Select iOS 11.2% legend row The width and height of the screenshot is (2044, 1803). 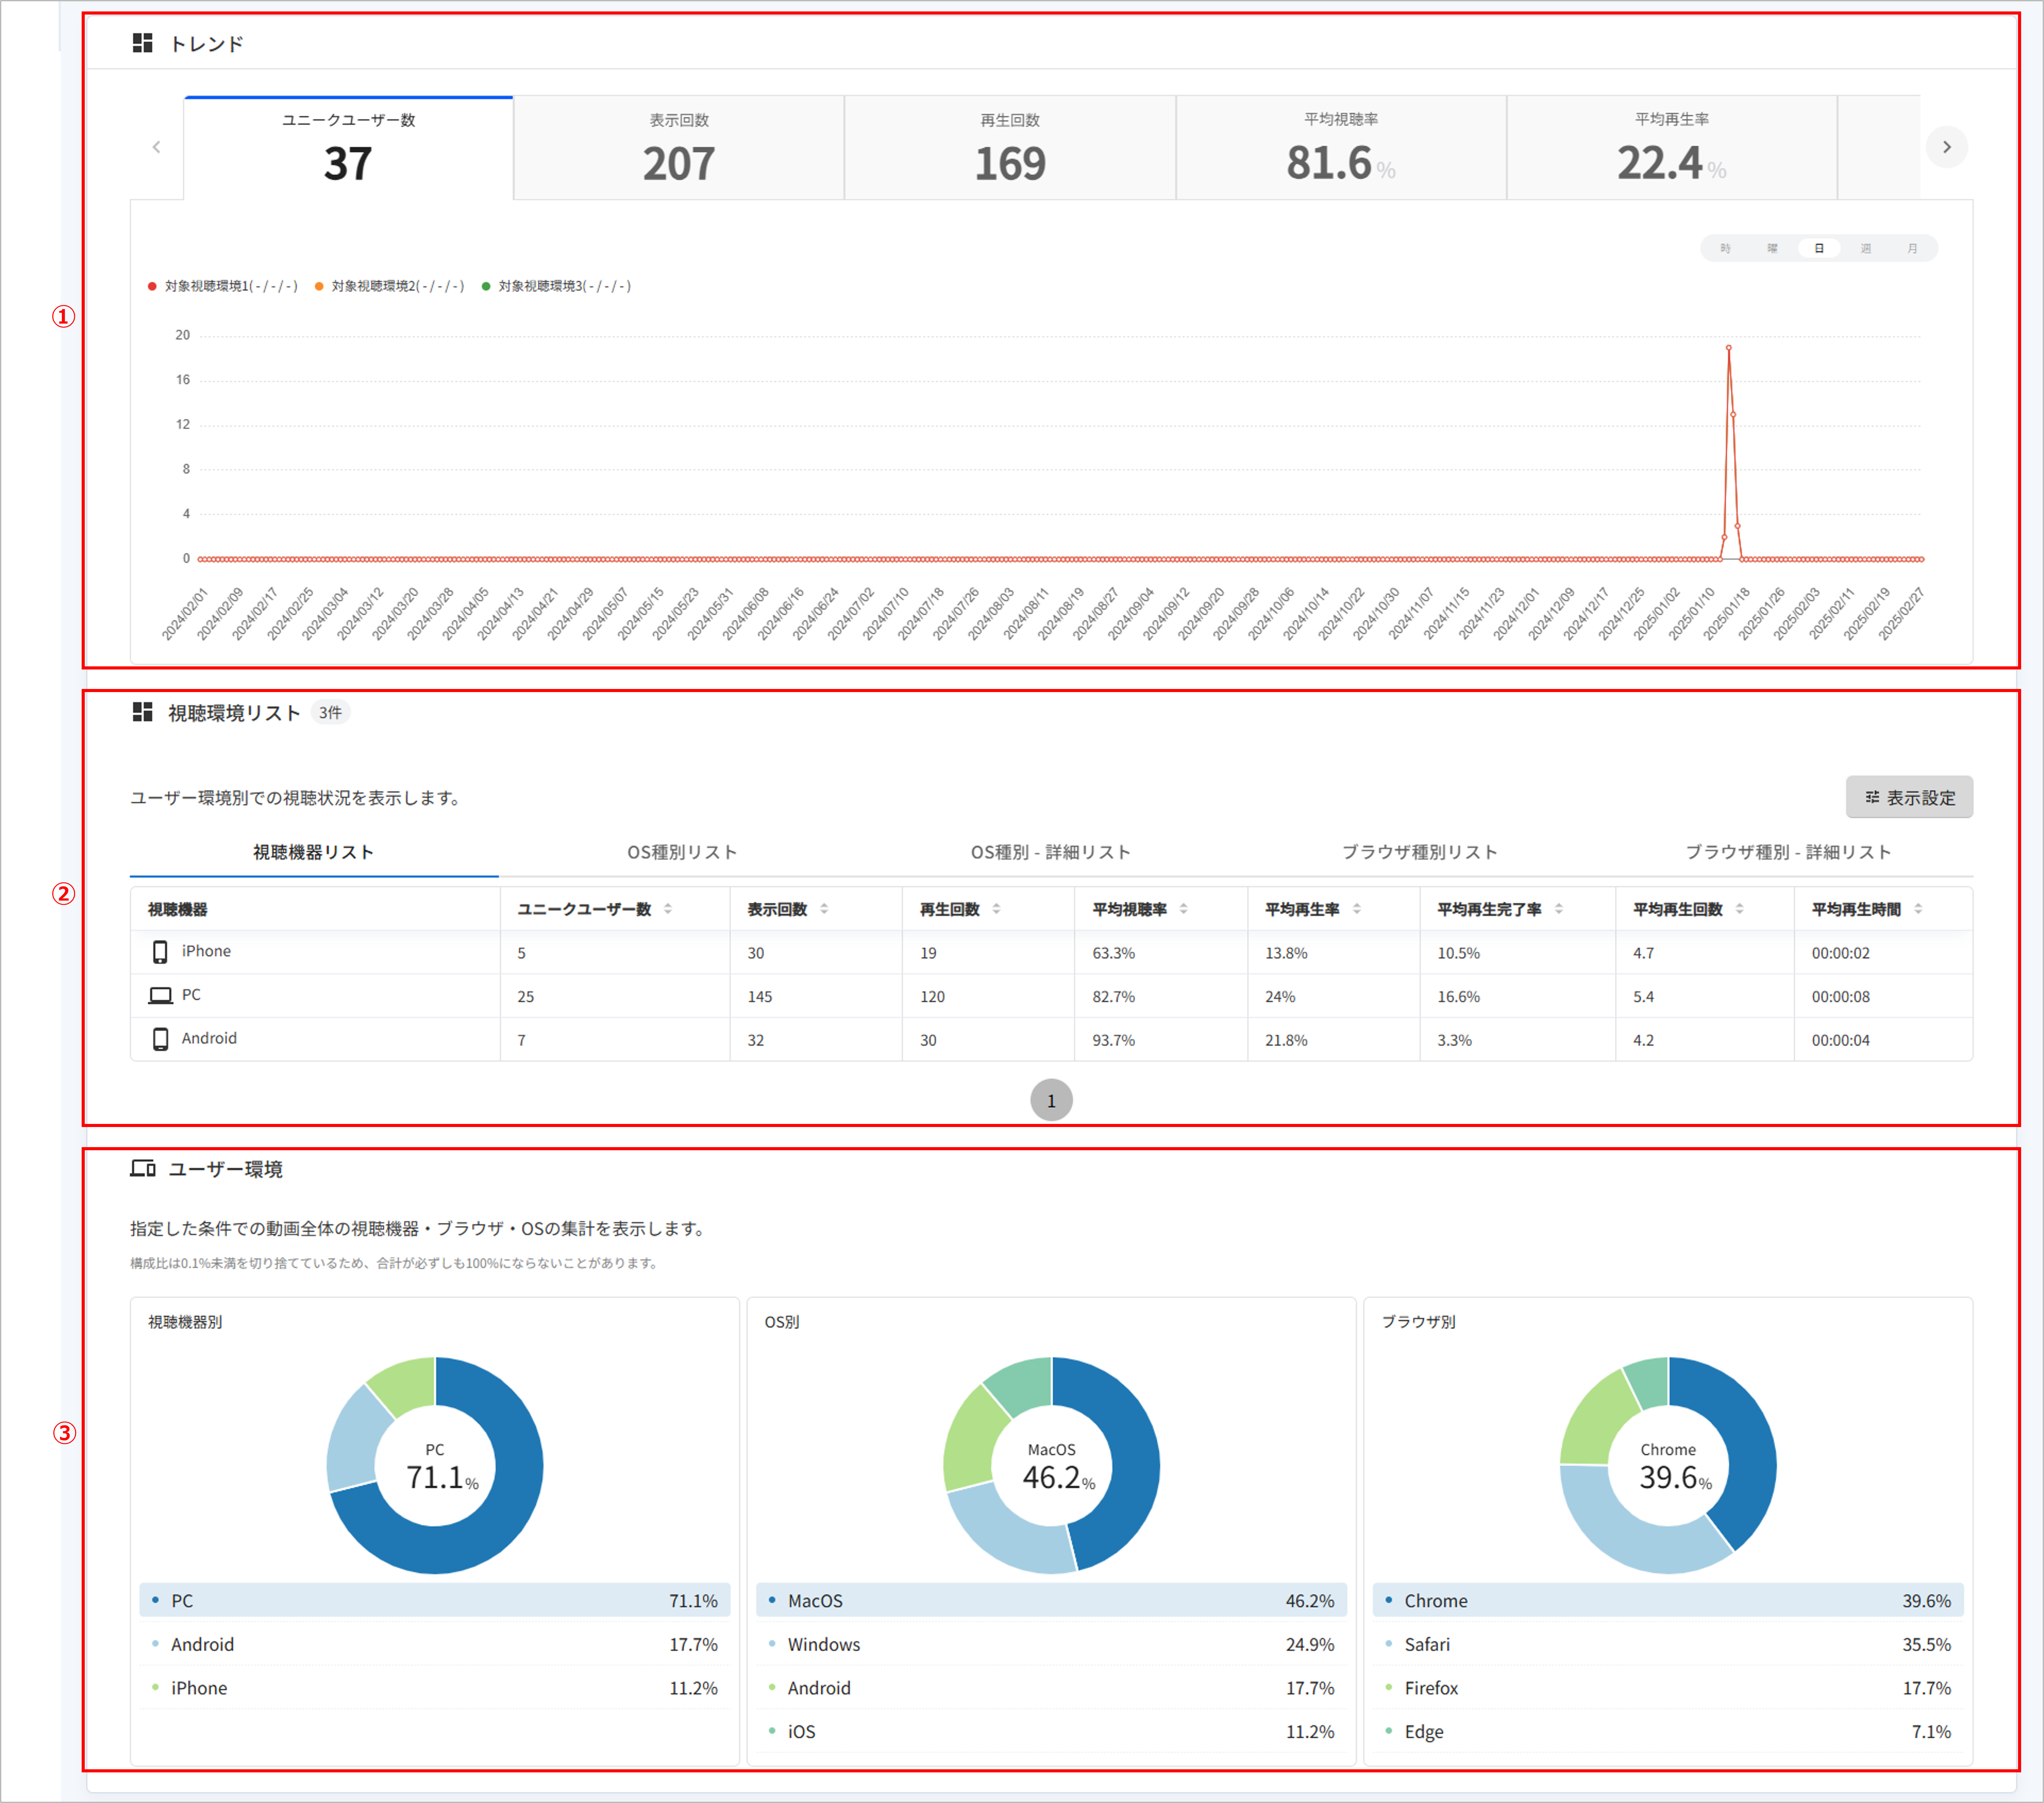coord(1051,1731)
